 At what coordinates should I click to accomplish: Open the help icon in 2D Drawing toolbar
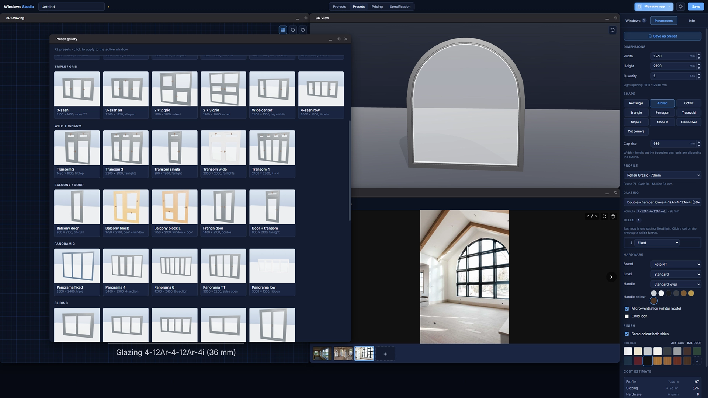(x=303, y=30)
